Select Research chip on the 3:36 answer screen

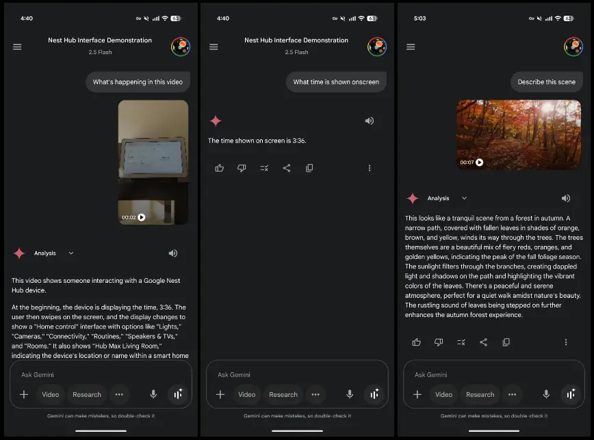(x=283, y=394)
